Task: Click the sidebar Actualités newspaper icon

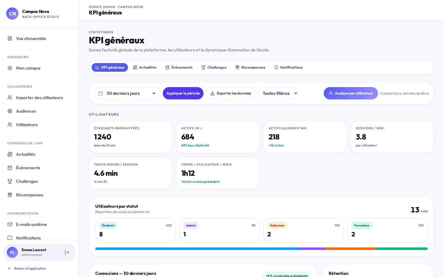Action: click(10, 154)
